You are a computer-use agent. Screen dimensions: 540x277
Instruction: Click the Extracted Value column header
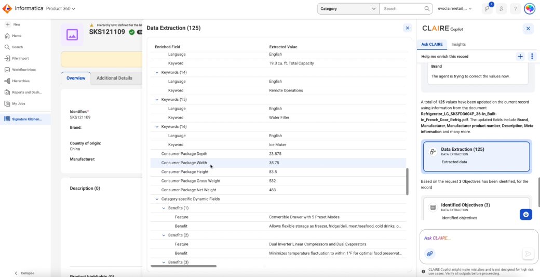(x=283, y=47)
